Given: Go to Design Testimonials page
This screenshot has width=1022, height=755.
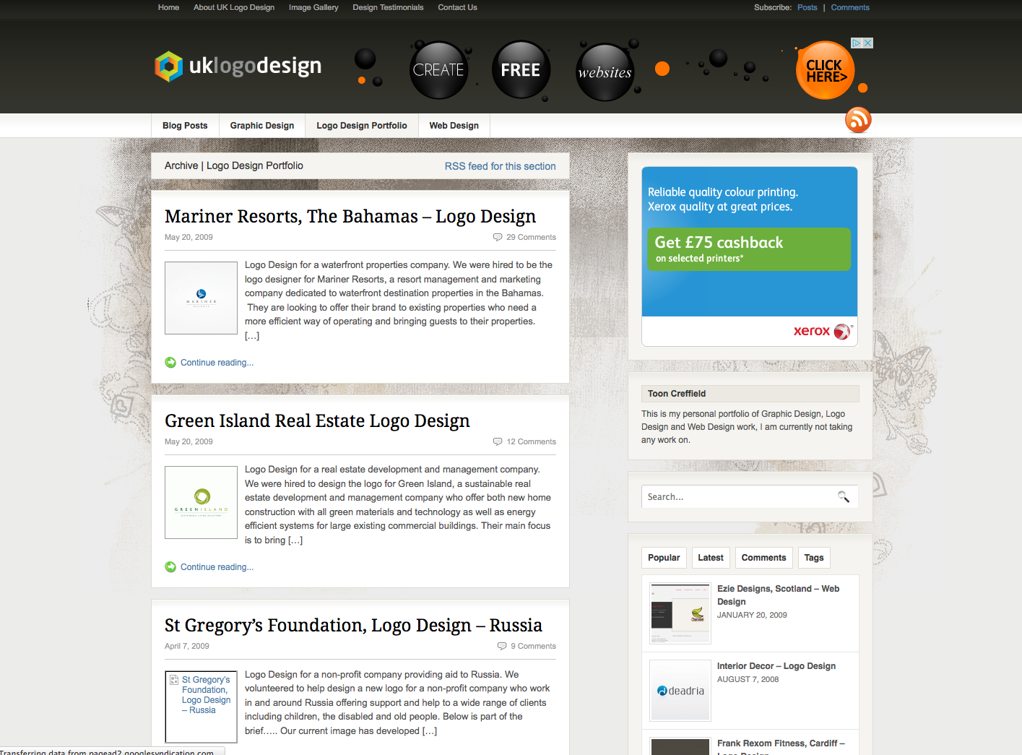Looking at the screenshot, I should click(x=388, y=7).
